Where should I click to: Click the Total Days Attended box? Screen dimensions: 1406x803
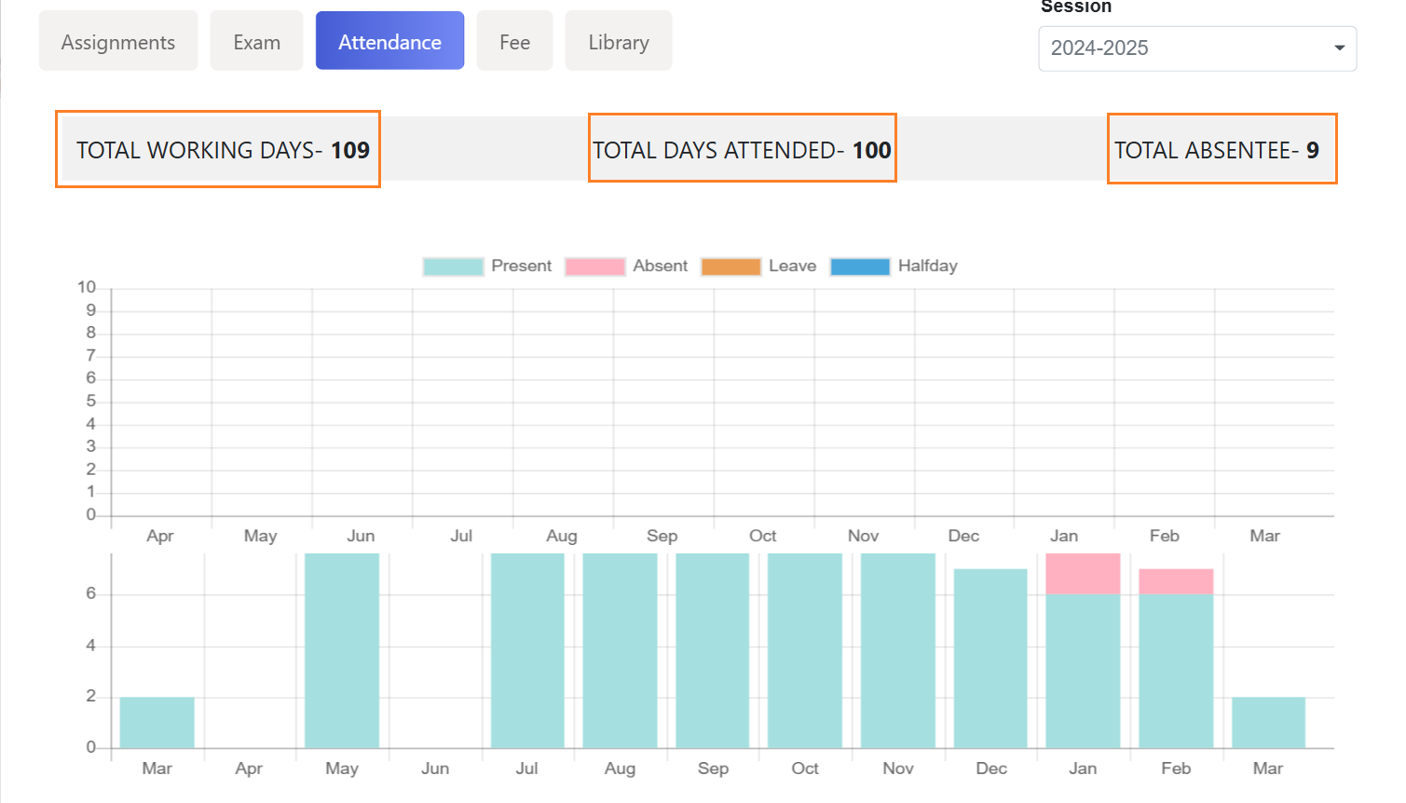742,149
